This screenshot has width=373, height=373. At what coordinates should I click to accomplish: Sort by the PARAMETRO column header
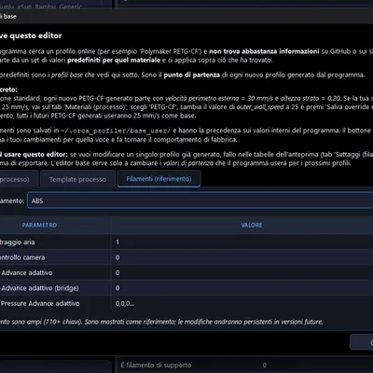(x=39, y=225)
